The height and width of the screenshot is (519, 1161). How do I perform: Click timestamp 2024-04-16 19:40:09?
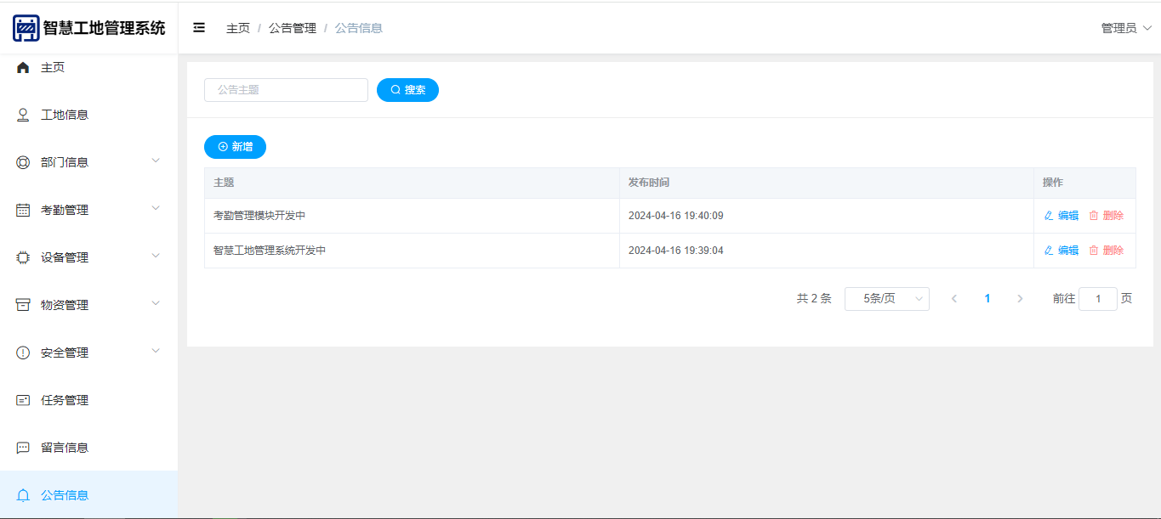(676, 216)
